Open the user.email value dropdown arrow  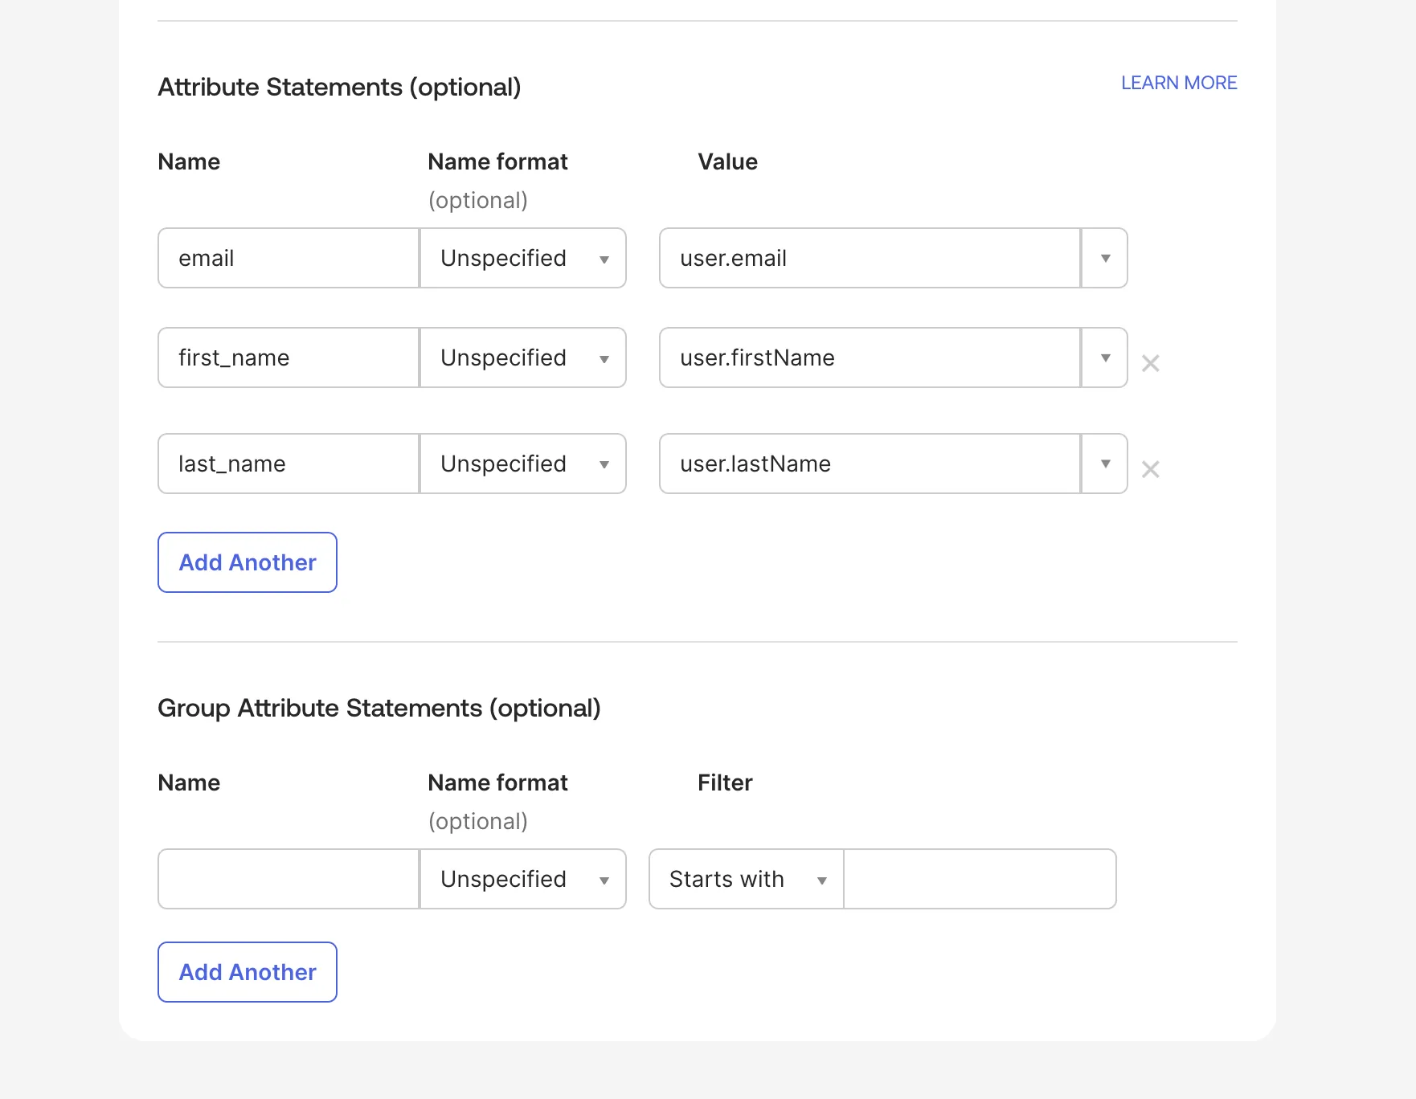pyautogui.click(x=1105, y=258)
